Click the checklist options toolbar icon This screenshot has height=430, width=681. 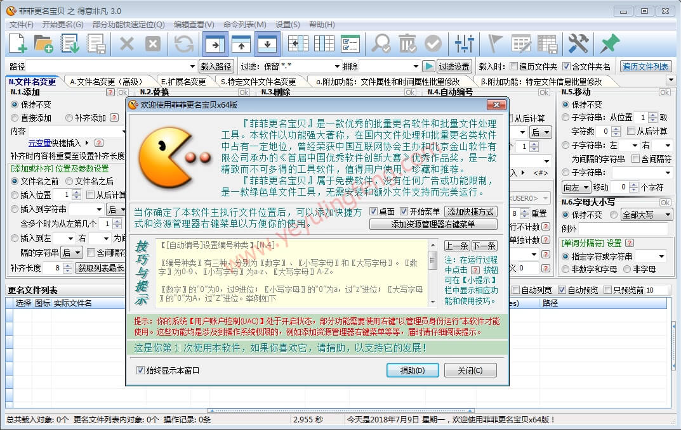(350, 44)
